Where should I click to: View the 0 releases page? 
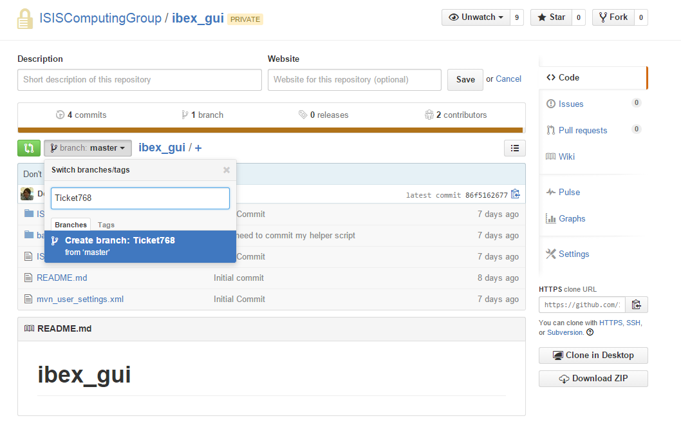coord(324,115)
